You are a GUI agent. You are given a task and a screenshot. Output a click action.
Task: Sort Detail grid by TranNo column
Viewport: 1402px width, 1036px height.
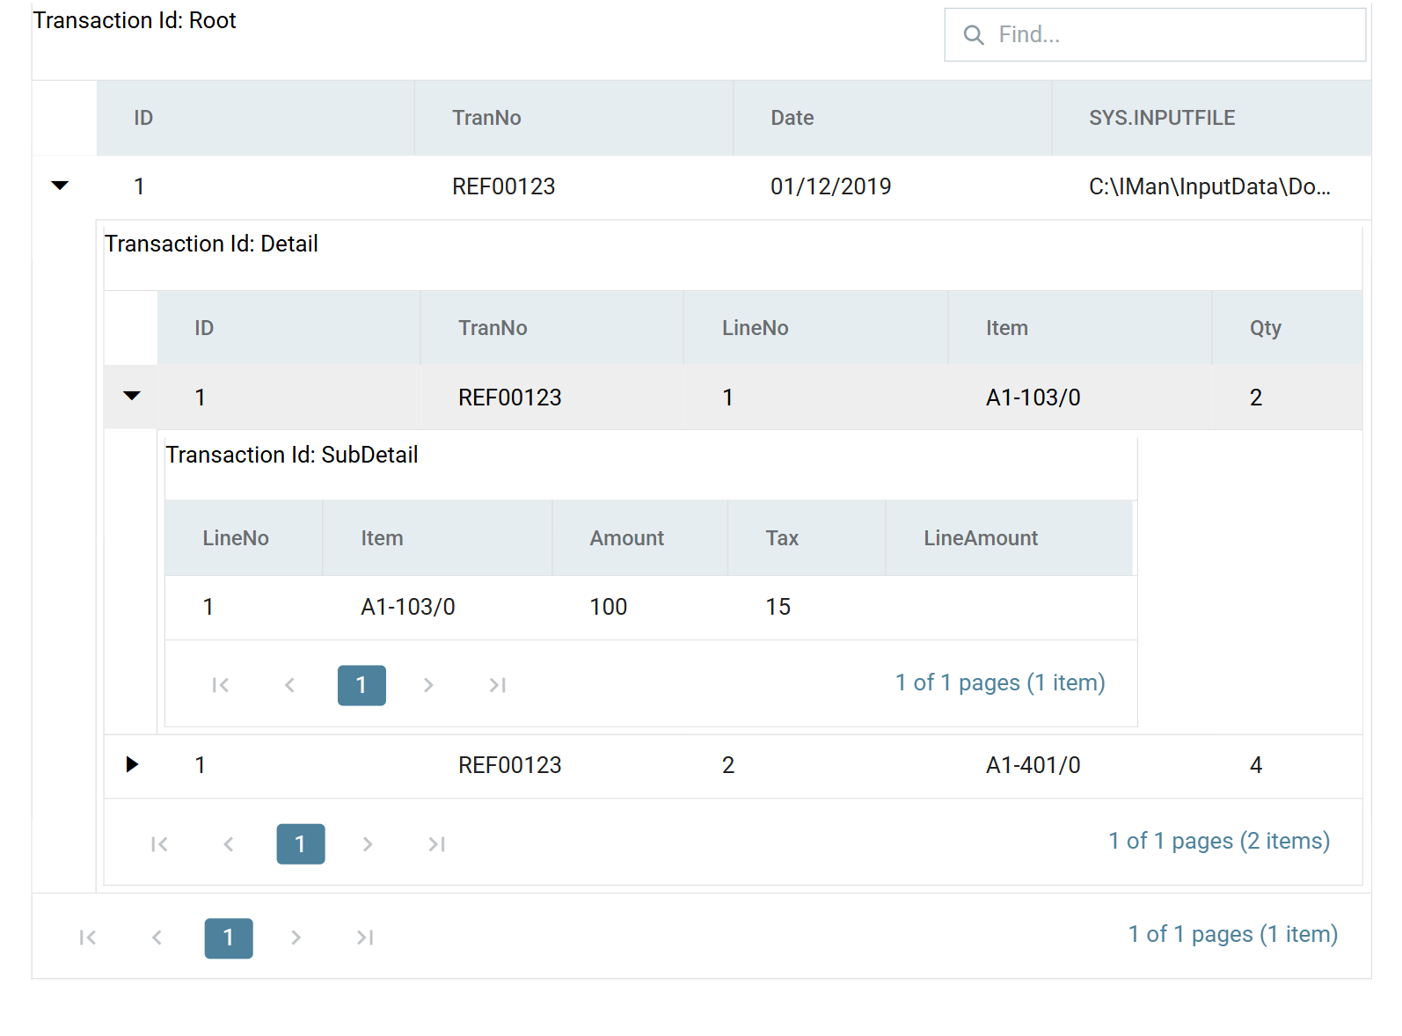pos(552,328)
